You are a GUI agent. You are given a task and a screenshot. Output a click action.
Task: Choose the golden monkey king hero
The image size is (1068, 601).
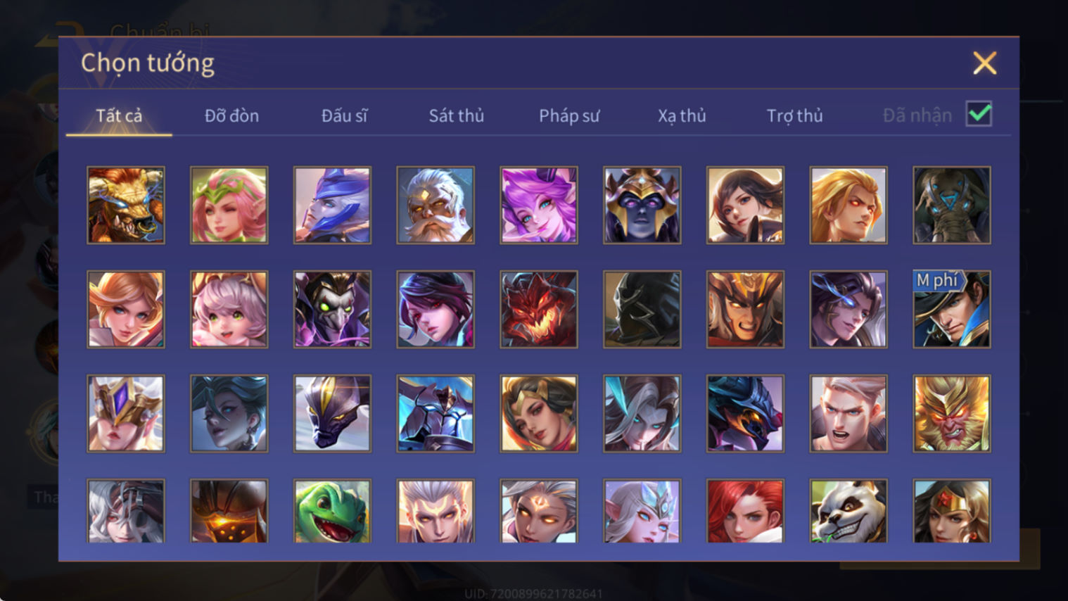(x=952, y=414)
